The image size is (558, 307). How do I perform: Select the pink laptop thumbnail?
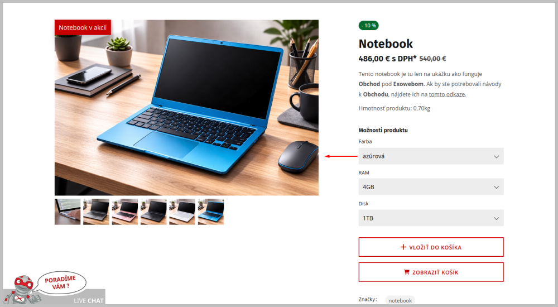click(x=124, y=212)
